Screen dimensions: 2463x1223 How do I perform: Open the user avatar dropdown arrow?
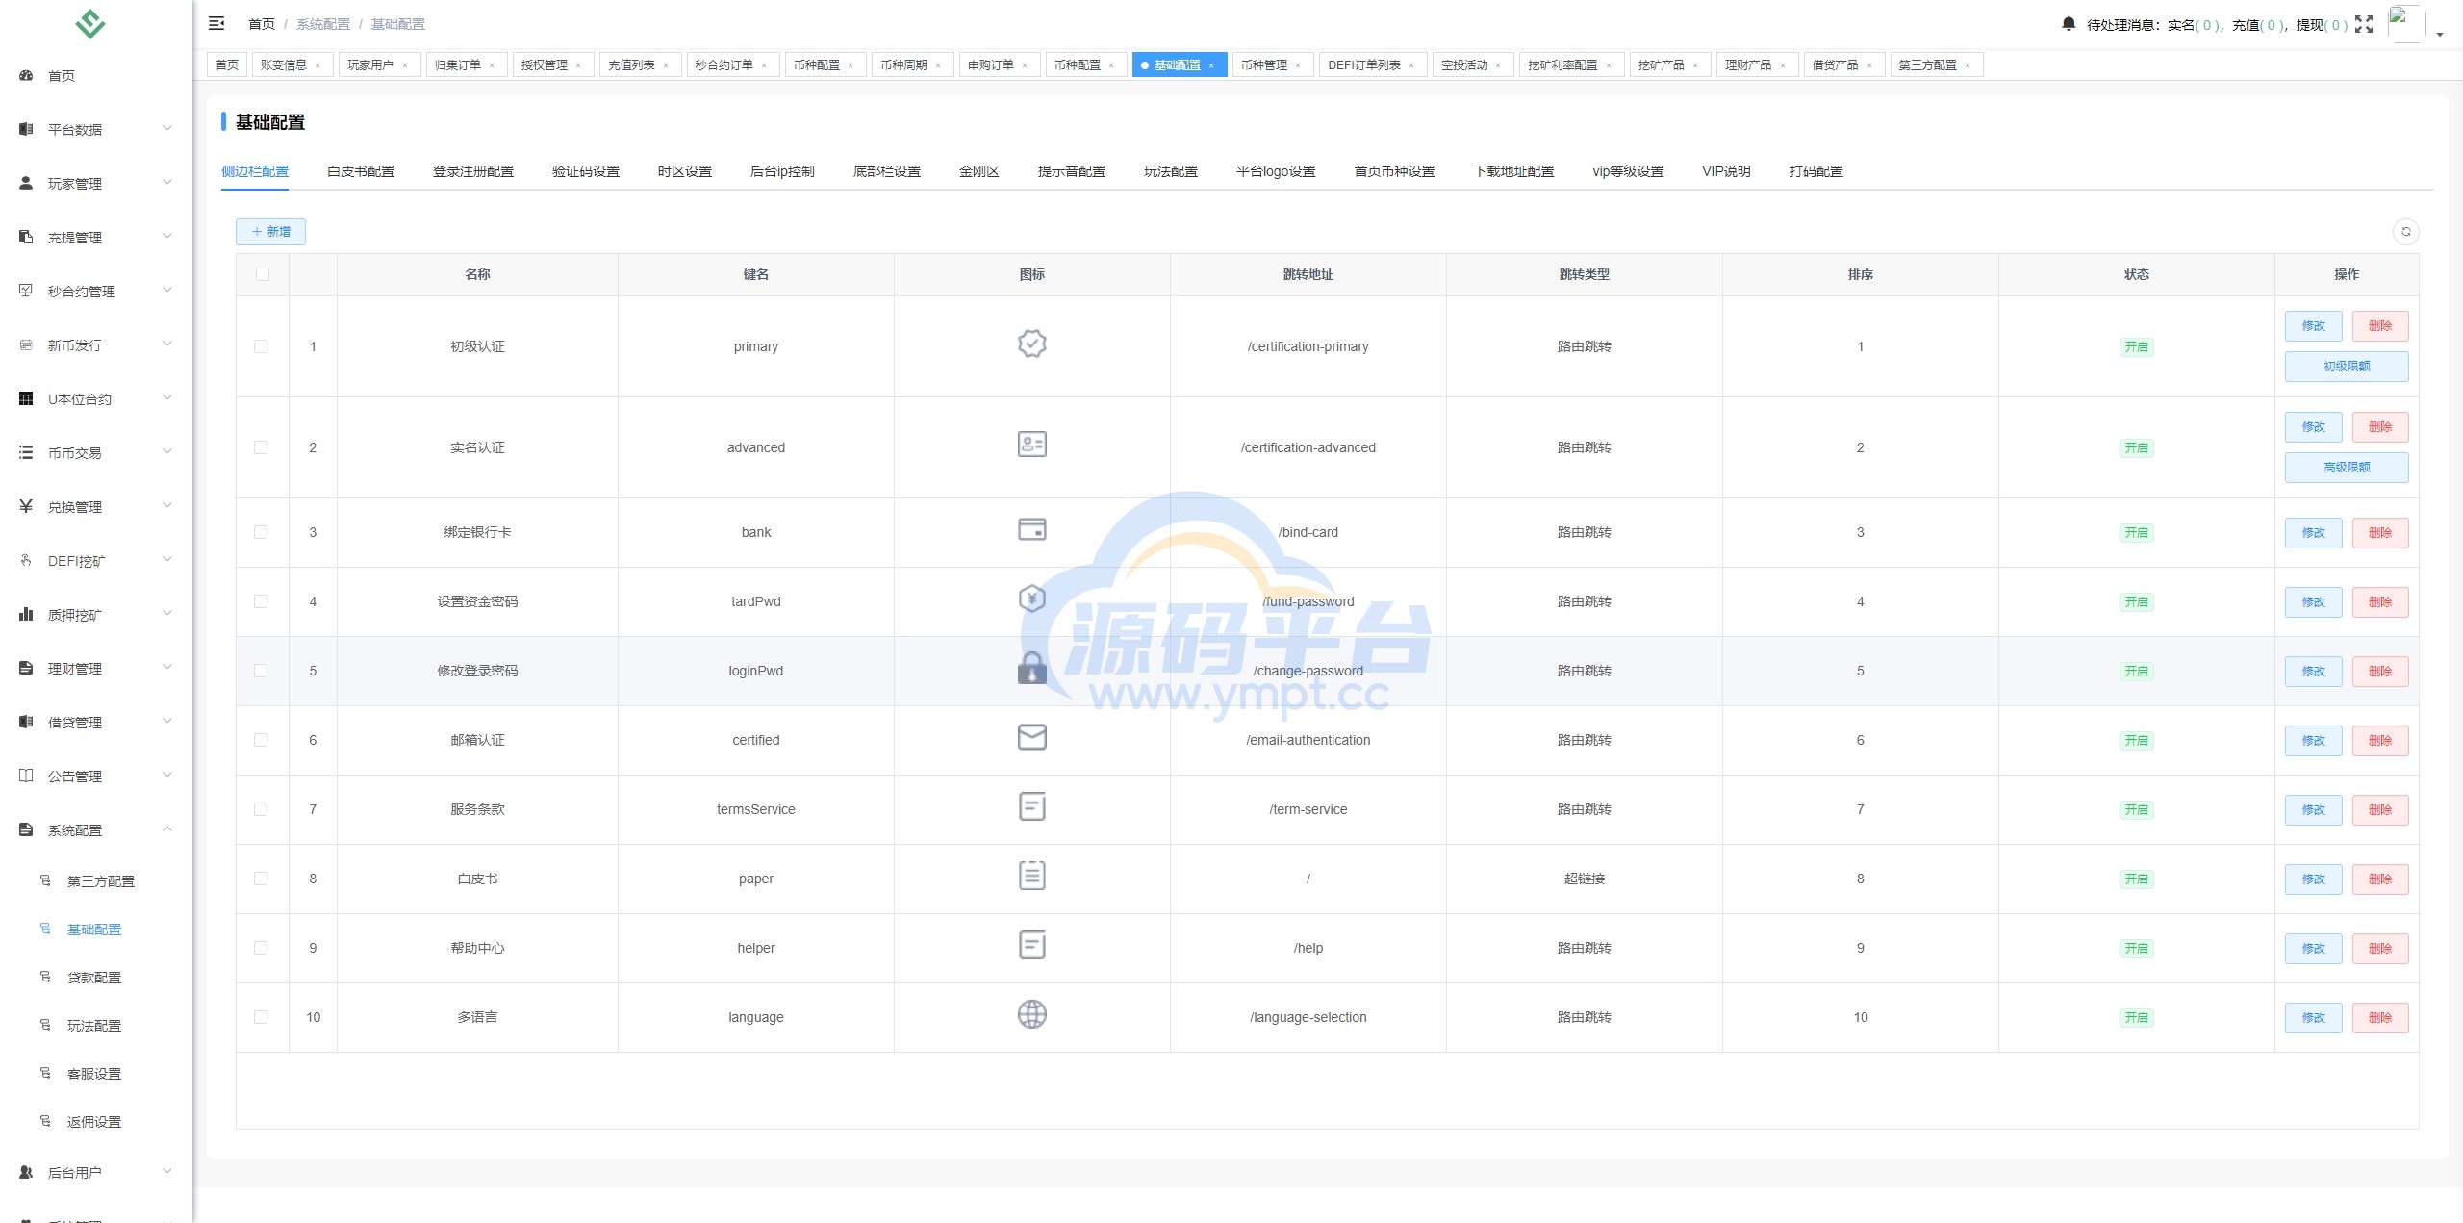2440,34
